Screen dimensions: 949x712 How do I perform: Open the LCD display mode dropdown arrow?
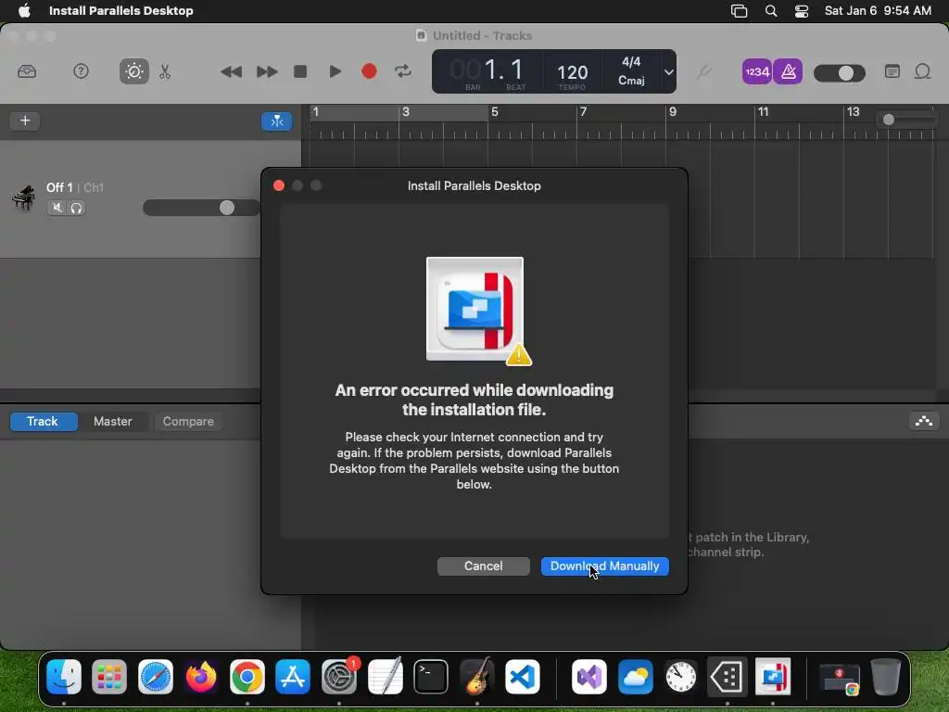668,72
